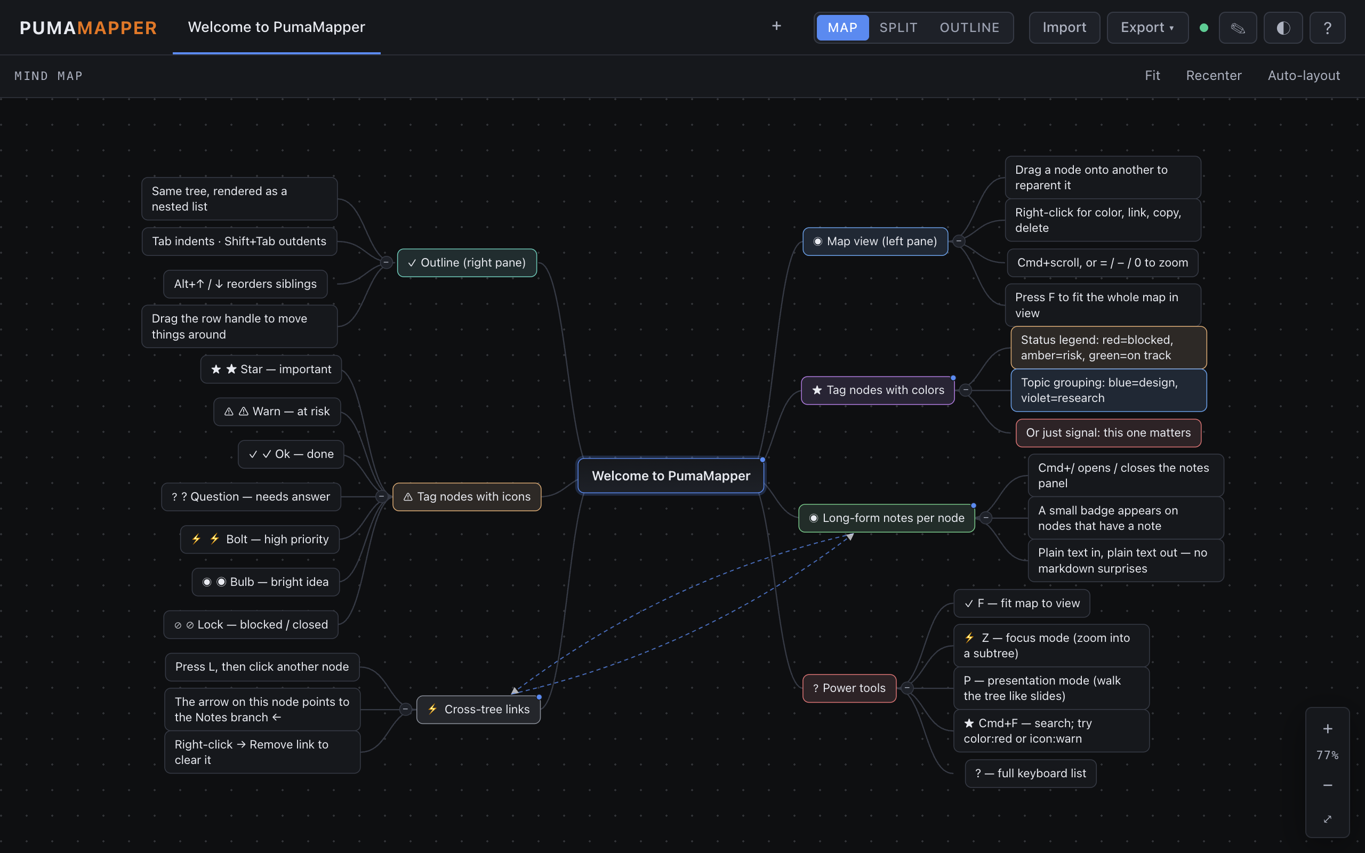Collapse the Tag nodes with icons branch
Viewport: 1365px width, 853px height.
coord(381,496)
